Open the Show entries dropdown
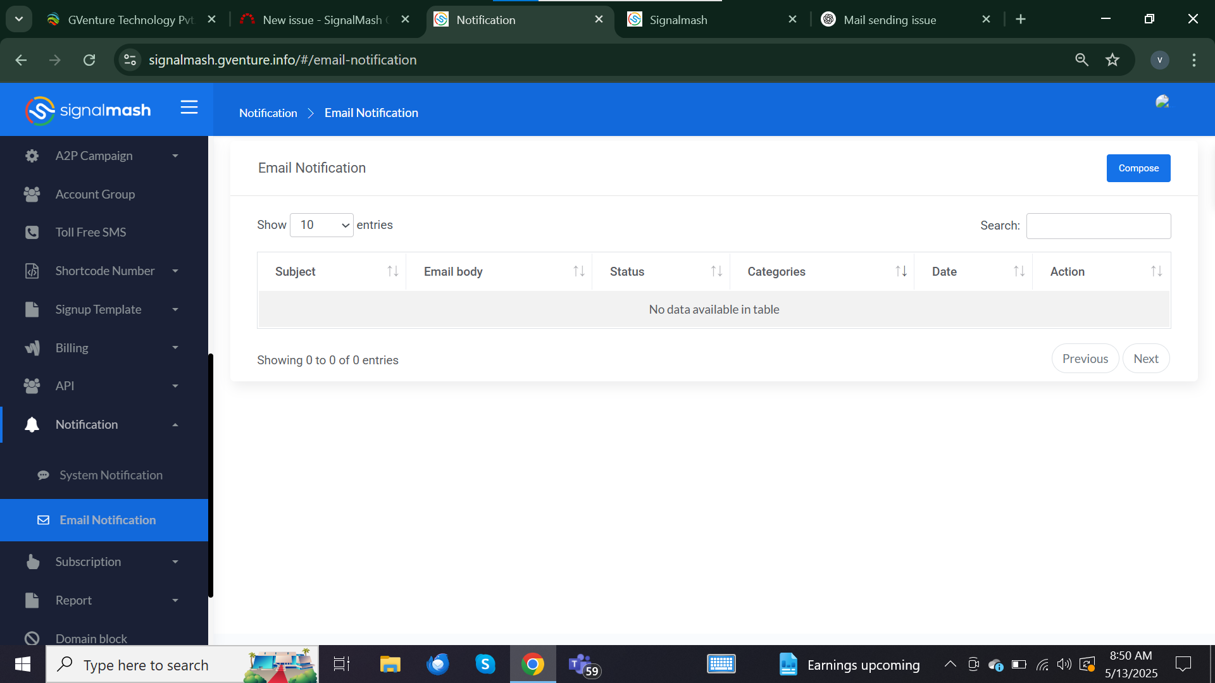Image resolution: width=1215 pixels, height=683 pixels. [x=321, y=225]
